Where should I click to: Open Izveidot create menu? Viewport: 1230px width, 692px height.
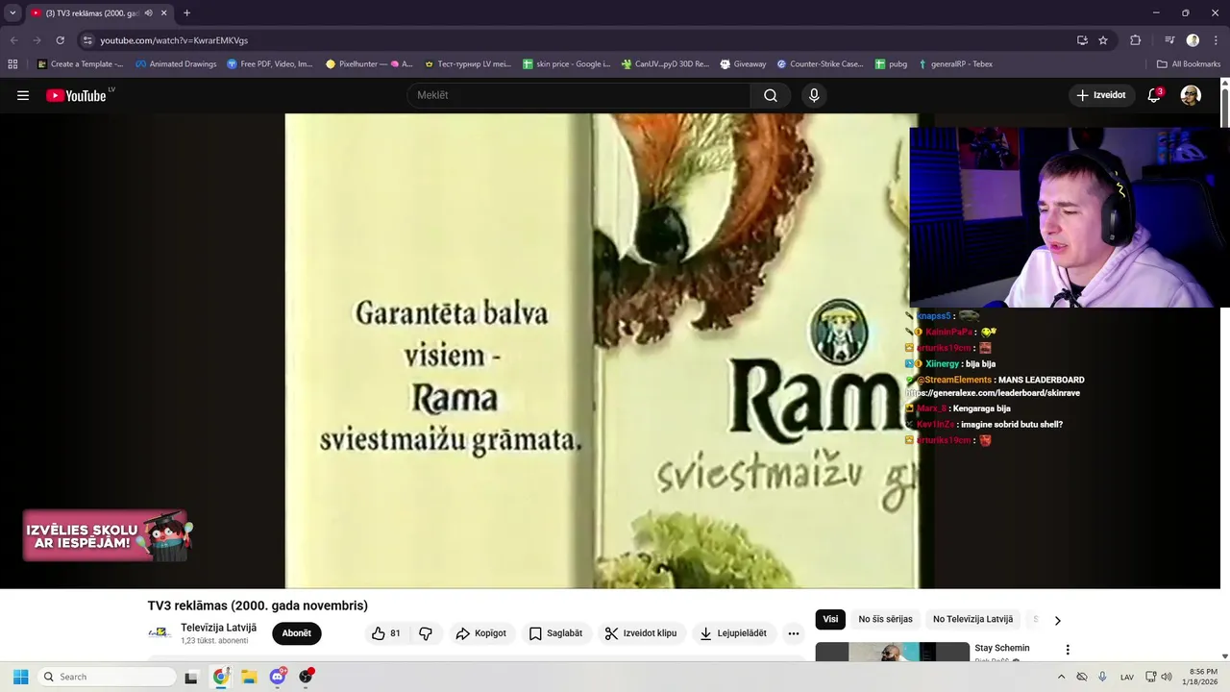coord(1102,95)
